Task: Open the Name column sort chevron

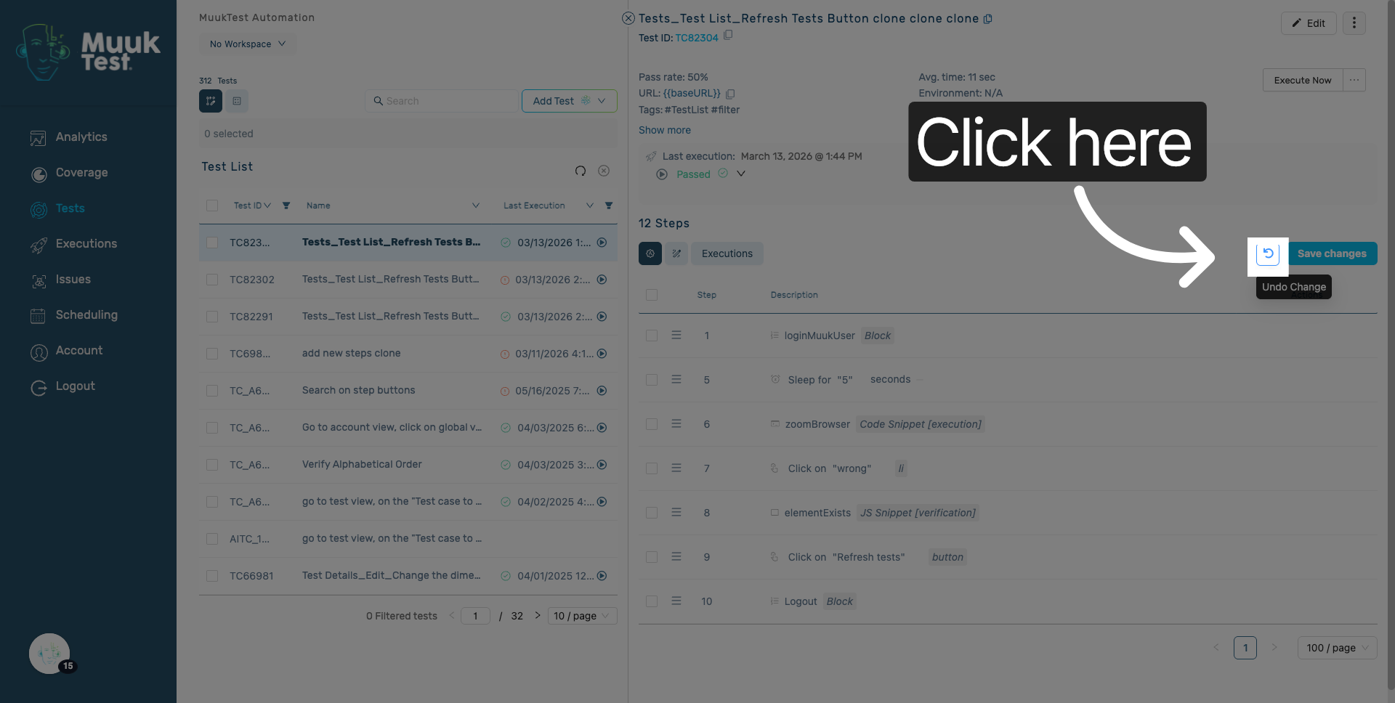Action: point(476,206)
